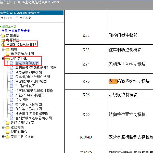Click the 车轮/车底部件视图 page icon
This screenshot has height=153, width=153.
click(x=12, y=95)
